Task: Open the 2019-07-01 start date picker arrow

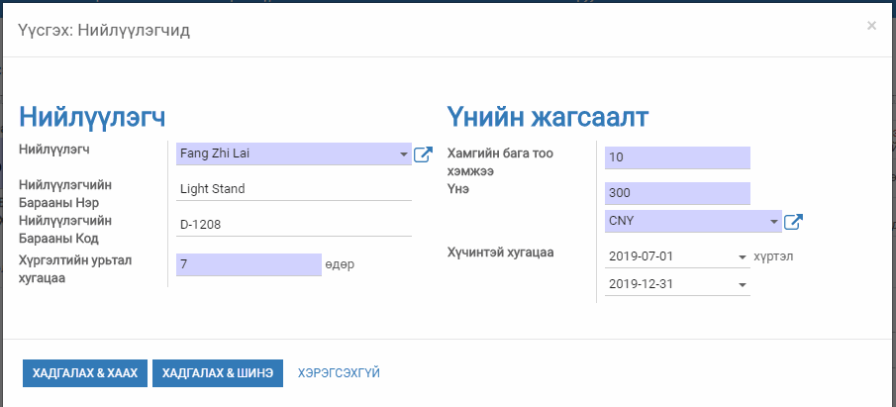Action: click(x=743, y=256)
